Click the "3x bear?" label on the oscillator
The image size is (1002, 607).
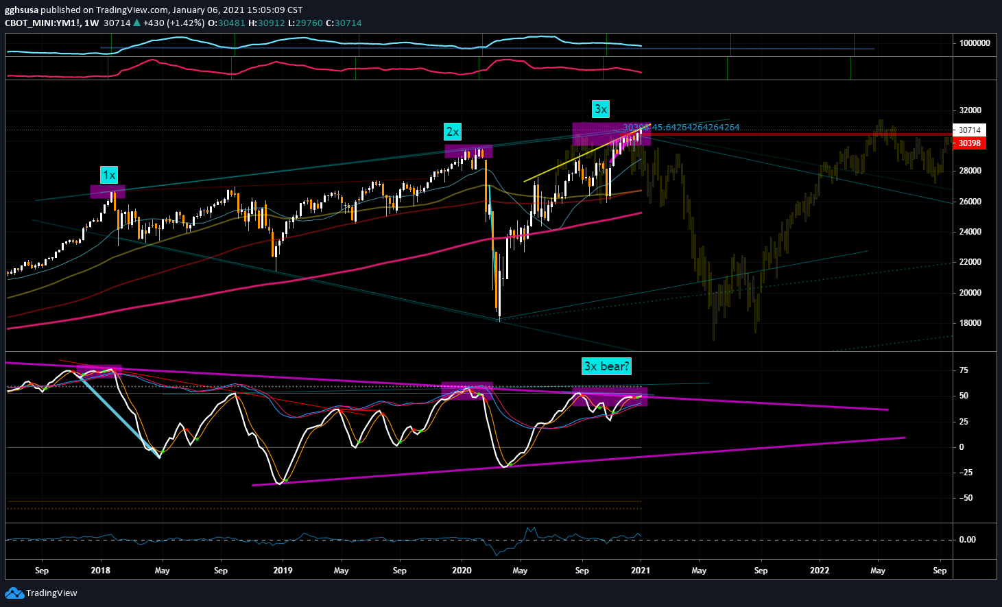pos(606,366)
